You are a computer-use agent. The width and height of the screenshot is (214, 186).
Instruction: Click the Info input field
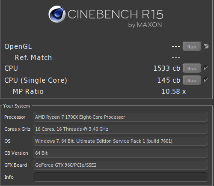tap(120, 177)
